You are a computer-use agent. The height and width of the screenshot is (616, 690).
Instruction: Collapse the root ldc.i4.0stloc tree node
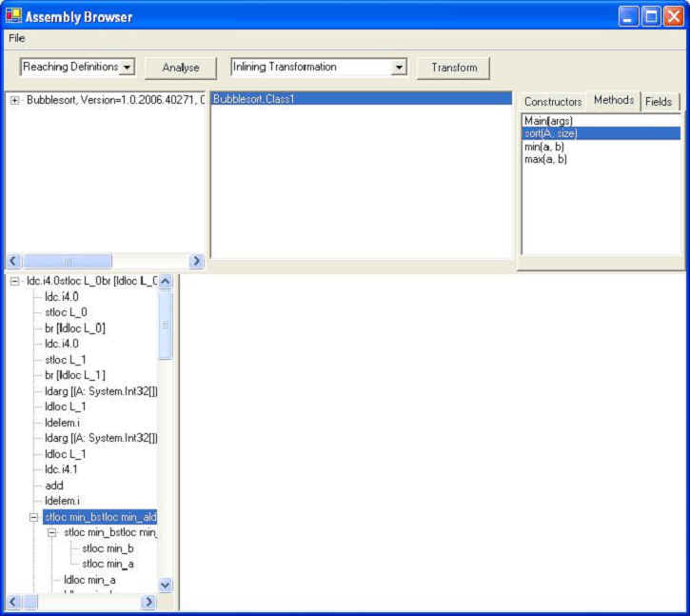click(x=15, y=281)
